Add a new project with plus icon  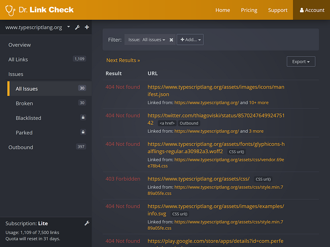pos(87,27)
